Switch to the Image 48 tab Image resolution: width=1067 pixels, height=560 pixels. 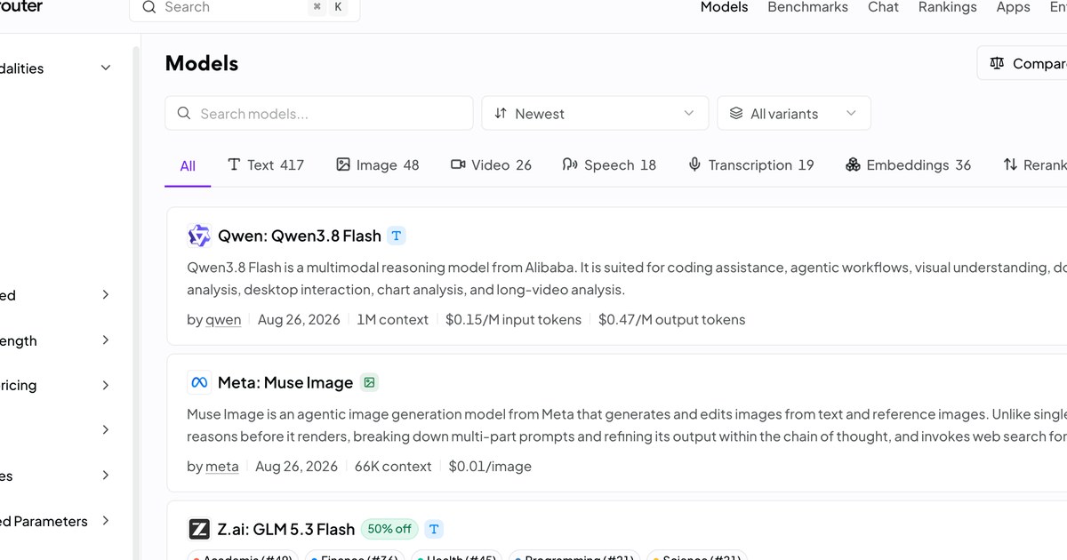[377, 165]
